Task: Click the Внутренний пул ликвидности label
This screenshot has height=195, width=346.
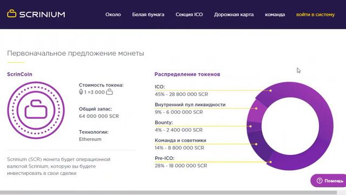Action: 190,105
